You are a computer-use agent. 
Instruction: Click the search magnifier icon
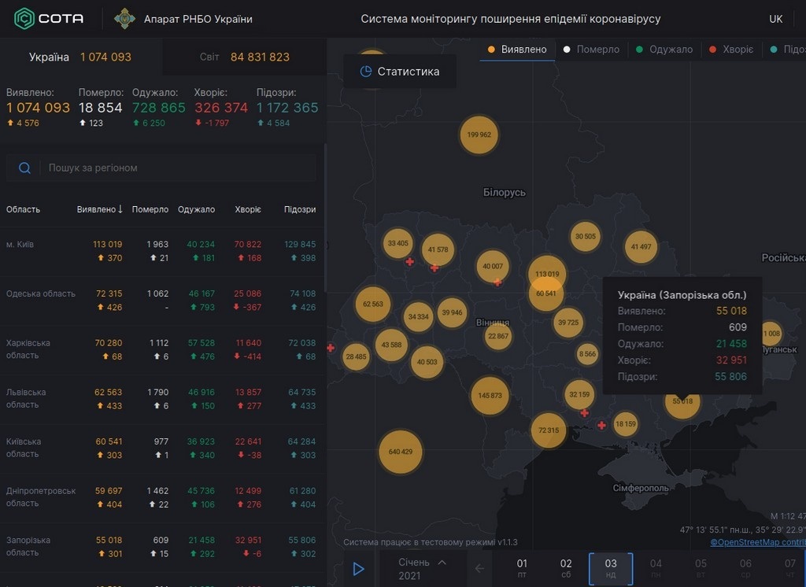(24, 168)
